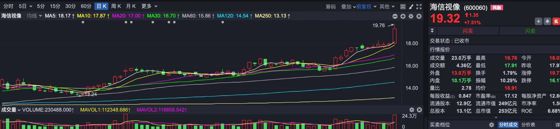Zoom in K-line chart with plus icon

point(403,16)
